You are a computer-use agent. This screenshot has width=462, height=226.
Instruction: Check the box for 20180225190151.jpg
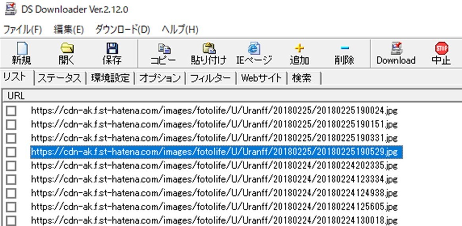tap(11, 125)
